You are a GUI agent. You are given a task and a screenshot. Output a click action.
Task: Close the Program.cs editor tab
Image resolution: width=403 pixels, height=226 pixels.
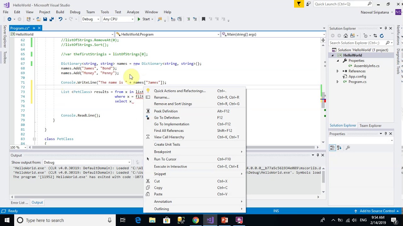pyautogui.click(x=39, y=28)
